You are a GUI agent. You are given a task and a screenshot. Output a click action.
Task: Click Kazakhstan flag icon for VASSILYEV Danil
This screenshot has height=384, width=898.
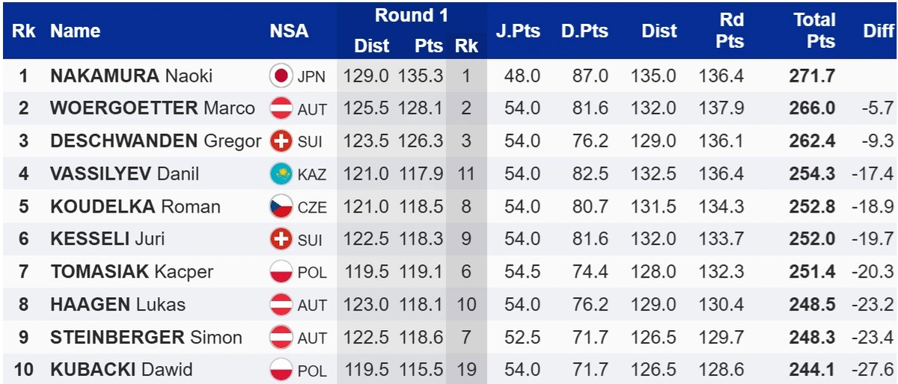pyautogui.click(x=281, y=174)
